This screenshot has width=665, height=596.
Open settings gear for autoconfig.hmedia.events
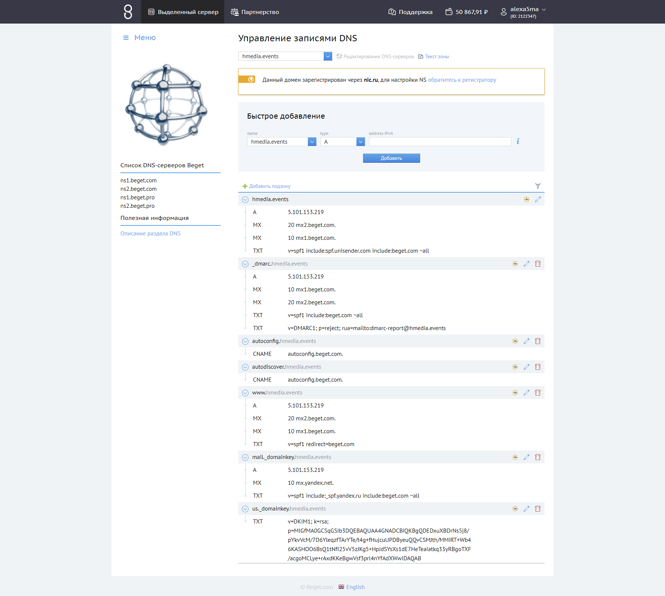tap(515, 341)
